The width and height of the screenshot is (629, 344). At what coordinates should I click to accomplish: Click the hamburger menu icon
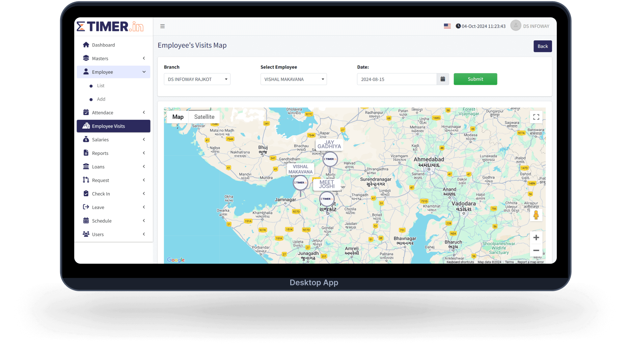coord(162,26)
